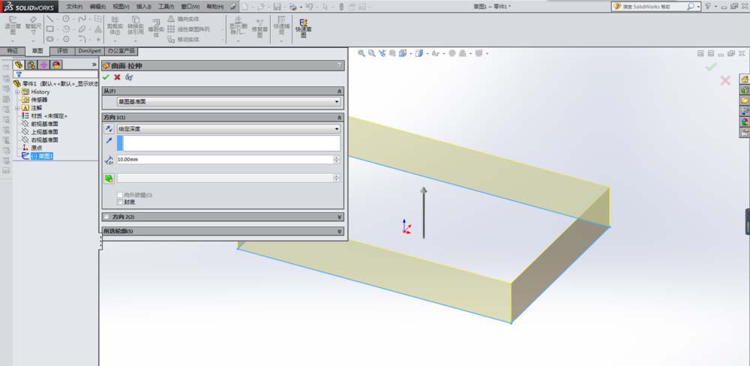Click the green OK checkmark in 曲面-拉伸 panel
The image size is (750, 366).
click(x=106, y=77)
